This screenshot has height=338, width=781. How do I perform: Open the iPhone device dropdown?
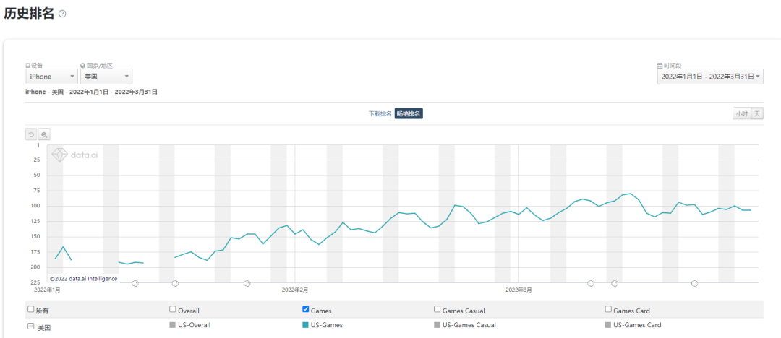tap(51, 77)
